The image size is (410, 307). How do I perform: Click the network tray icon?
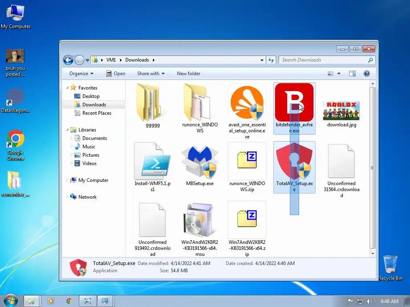point(360,301)
